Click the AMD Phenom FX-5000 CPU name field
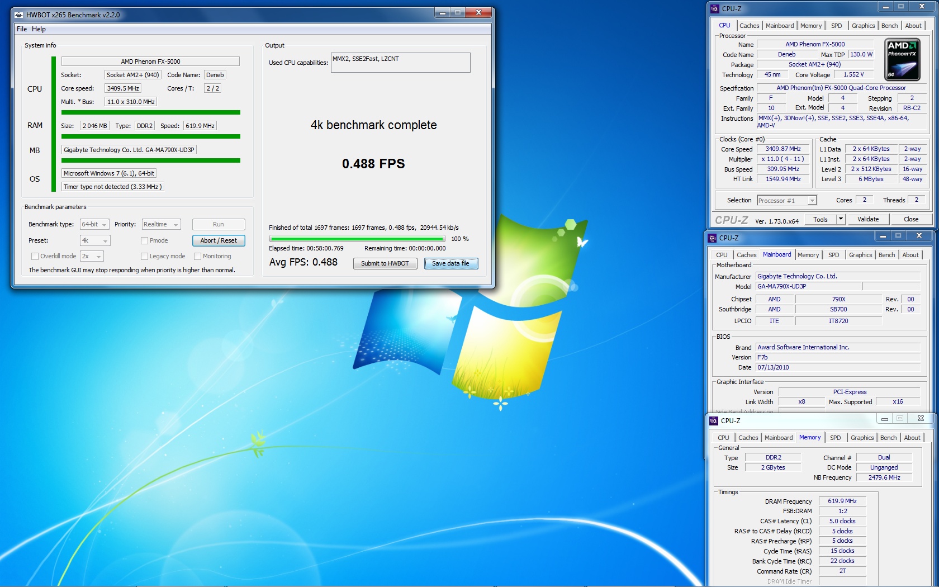Screen dimensions: 939x587 (150, 61)
